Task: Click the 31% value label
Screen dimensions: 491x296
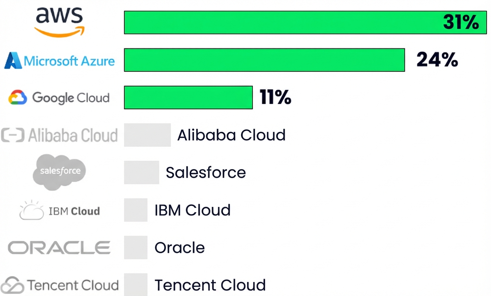Action: (461, 23)
